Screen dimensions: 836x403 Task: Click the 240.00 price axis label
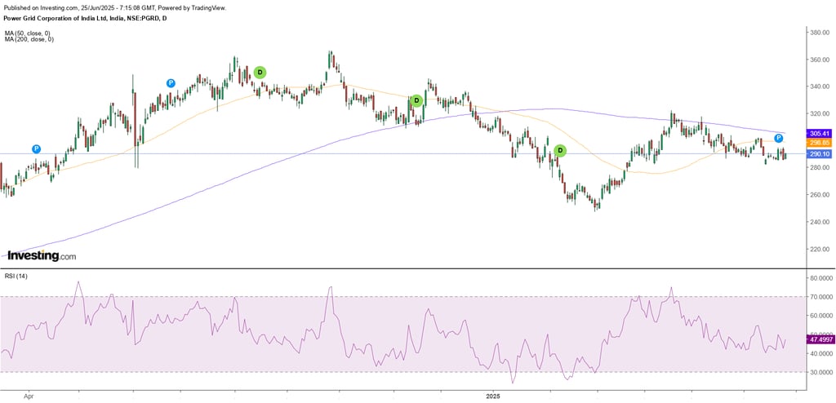(x=821, y=222)
